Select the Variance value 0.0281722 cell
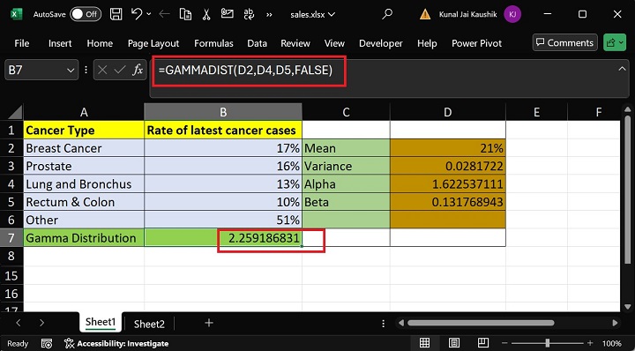The image size is (635, 351). pyautogui.click(x=447, y=166)
